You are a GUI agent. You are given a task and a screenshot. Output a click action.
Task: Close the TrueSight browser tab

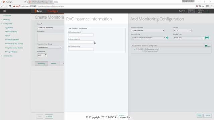click(25, 2)
